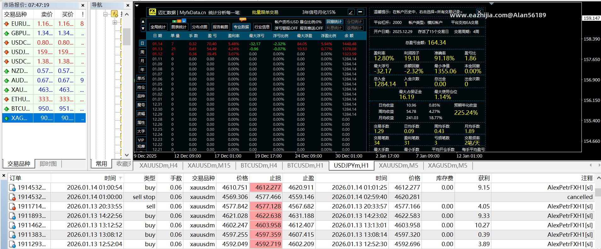This screenshot has height=249, width=601.
Task: Toggle the 周 weekly period button
Action: (142, 52)
